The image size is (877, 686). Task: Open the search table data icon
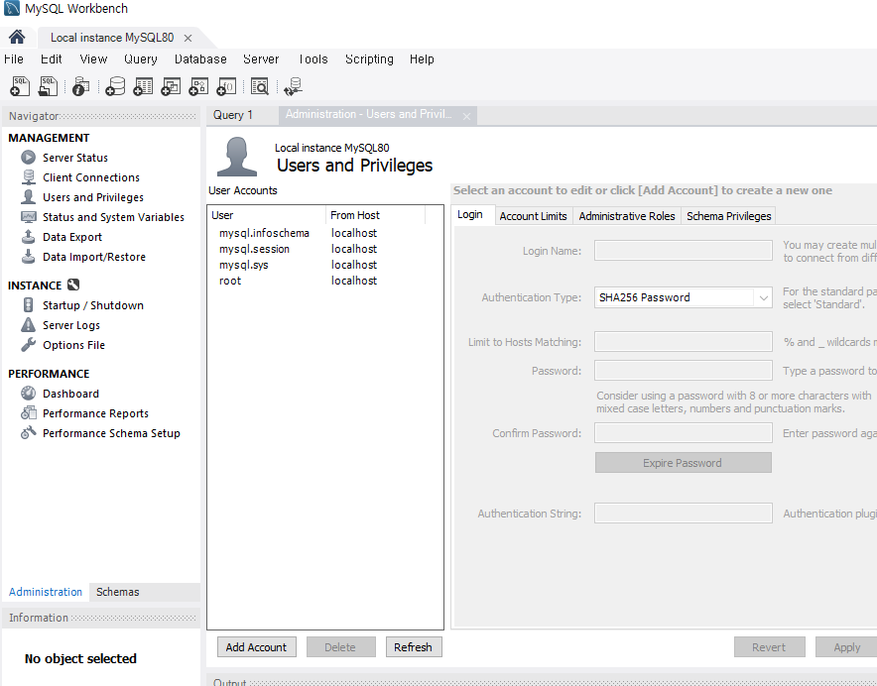coord(260,86)
